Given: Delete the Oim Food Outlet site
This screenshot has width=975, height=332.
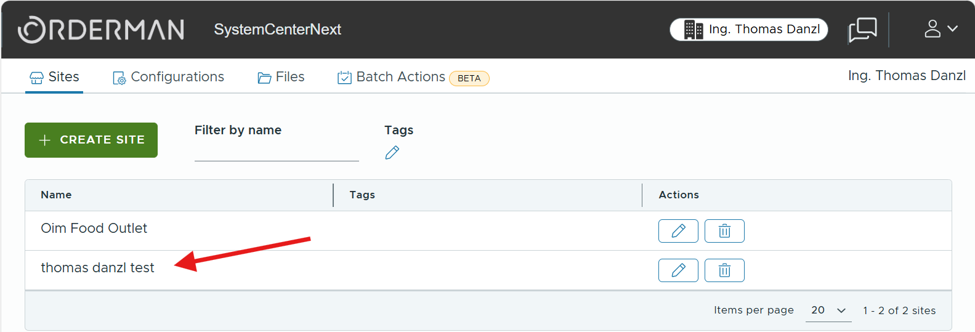Looking at the screenshot, I should (724, 231).
